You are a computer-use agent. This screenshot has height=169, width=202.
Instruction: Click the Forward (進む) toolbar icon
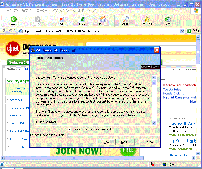click(38, 21)
